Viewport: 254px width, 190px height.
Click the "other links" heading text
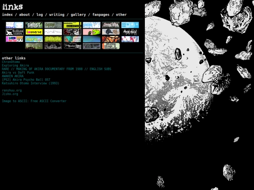[14, 58]
